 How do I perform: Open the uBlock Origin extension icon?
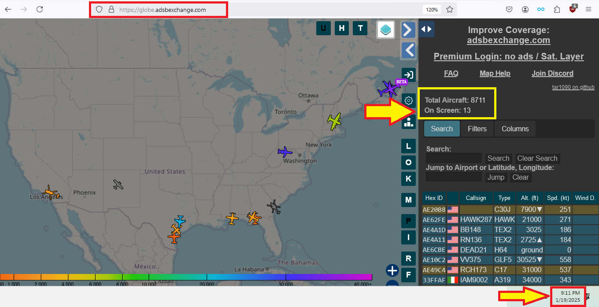(x=573, y=9)
